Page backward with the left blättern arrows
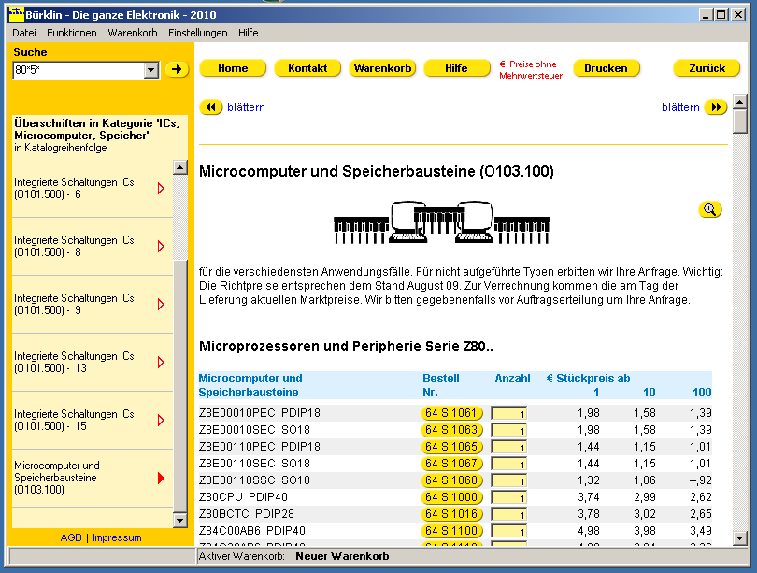Viewport: 757px width, 573px height. coord(211,107)
